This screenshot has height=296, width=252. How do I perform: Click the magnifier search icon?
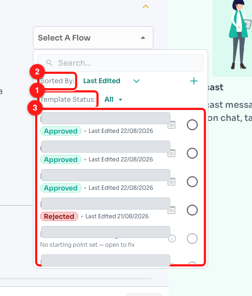pyautogui.click(x=49, y=63)
